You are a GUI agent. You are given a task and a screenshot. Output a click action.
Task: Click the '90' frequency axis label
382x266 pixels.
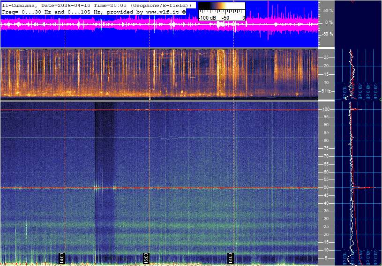point(326,125)
